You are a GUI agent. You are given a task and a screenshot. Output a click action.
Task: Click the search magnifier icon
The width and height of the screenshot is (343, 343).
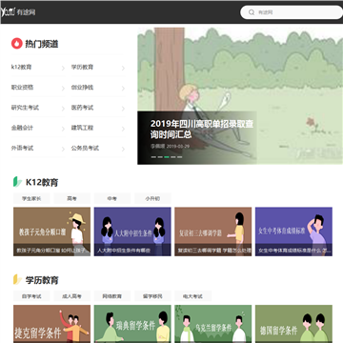point(252,12)
